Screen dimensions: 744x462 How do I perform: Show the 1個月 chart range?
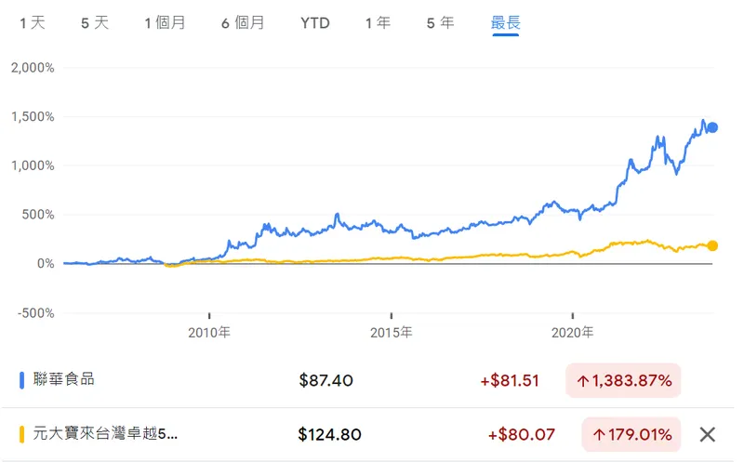click(165, 23)
